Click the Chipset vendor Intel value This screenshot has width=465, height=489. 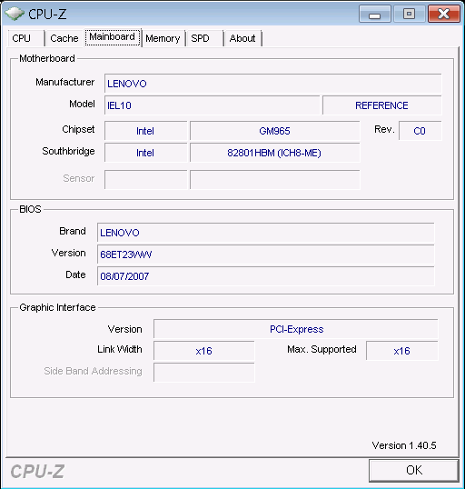145,131
